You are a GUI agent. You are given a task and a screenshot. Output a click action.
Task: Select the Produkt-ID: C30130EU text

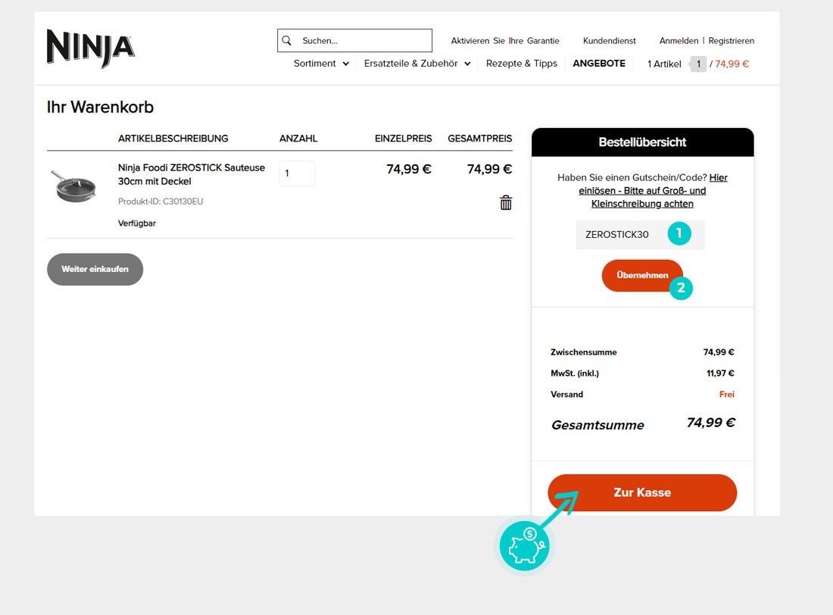point(161,201)
